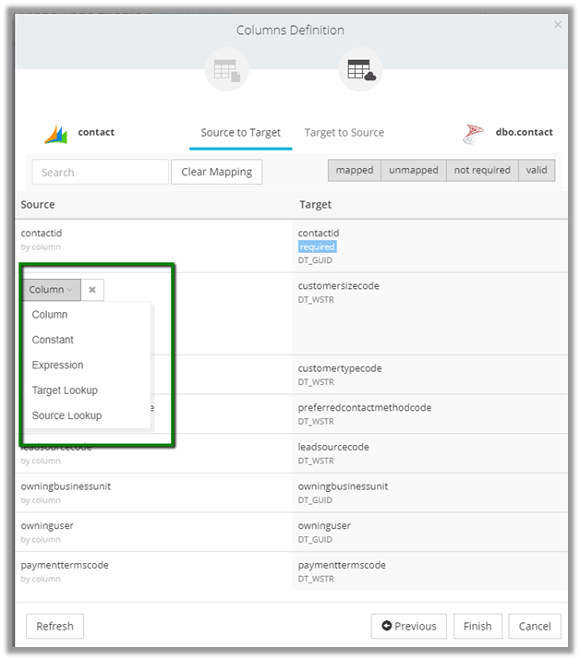This screenshot has width=580, height=660.
Task: Close the Columns Definition dialog
Action: [558, 25]
